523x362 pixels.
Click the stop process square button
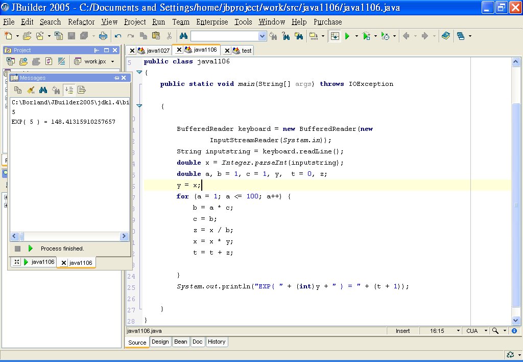18,248
